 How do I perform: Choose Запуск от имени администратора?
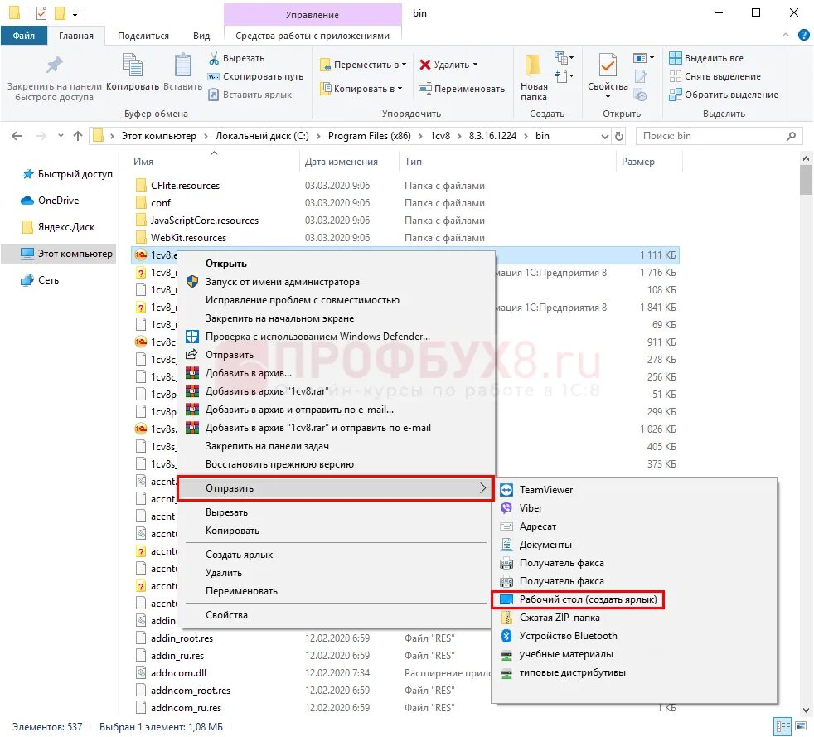click(336, 282)
